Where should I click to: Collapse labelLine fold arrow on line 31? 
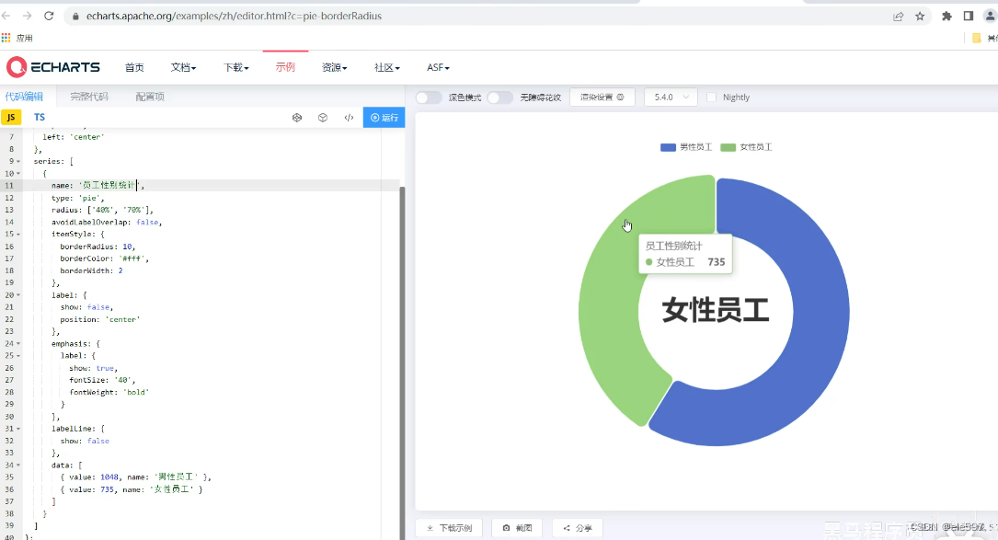tap(18, 430)
